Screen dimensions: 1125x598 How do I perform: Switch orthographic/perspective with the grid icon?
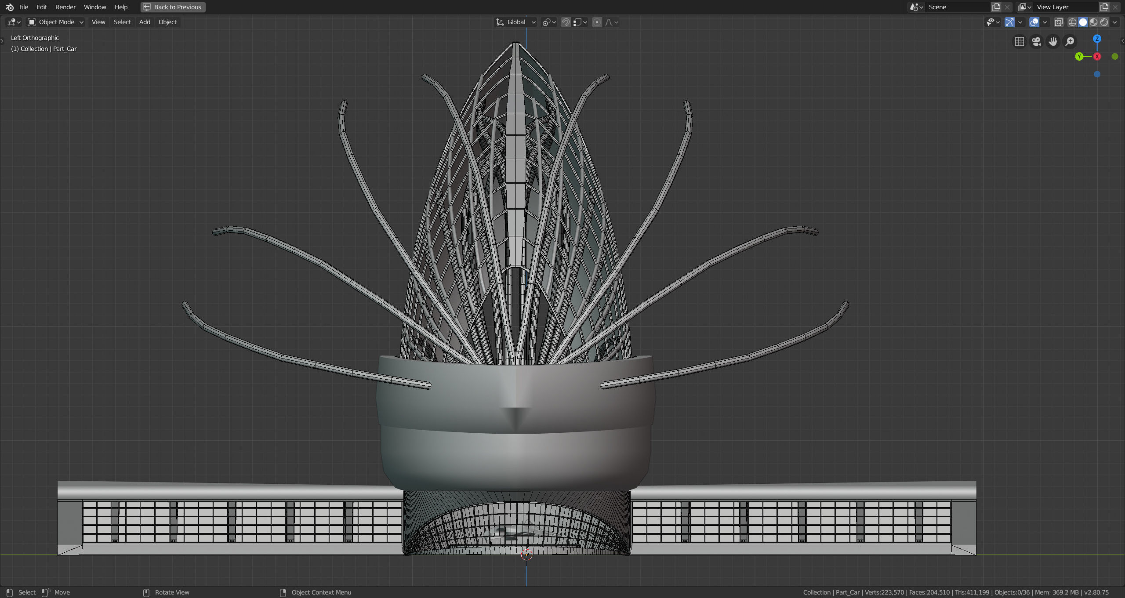(x=1020, y=41)
